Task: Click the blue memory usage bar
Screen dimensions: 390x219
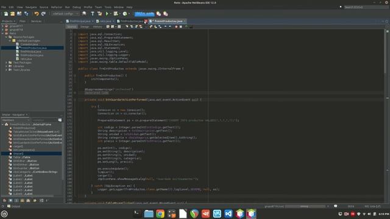Action: (144, 13)
